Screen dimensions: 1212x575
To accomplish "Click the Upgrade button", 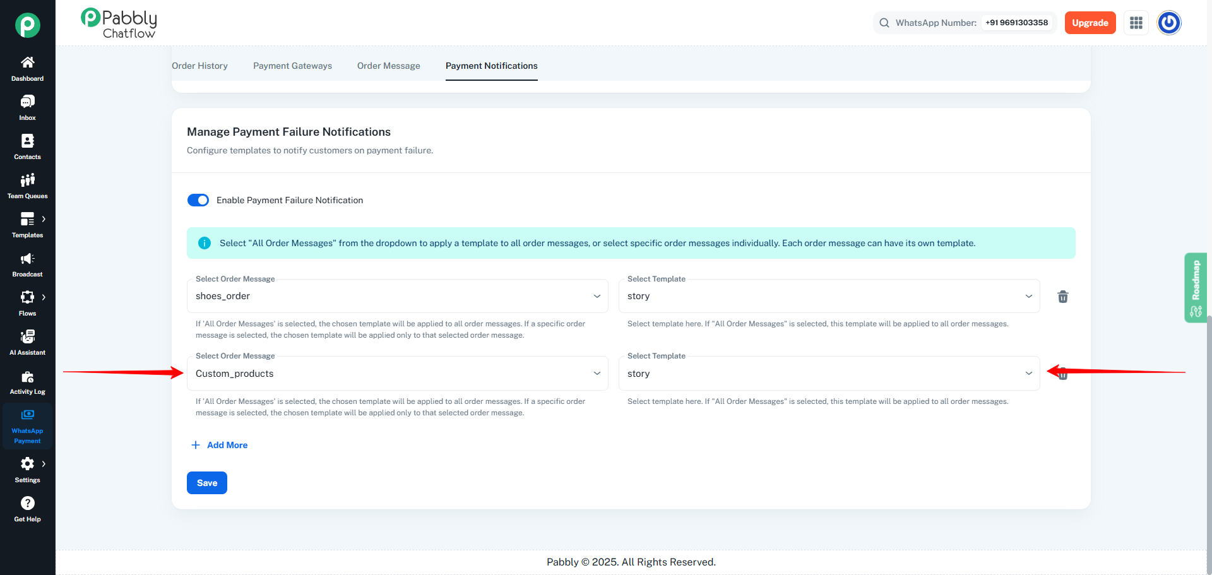I will 1090,23.
